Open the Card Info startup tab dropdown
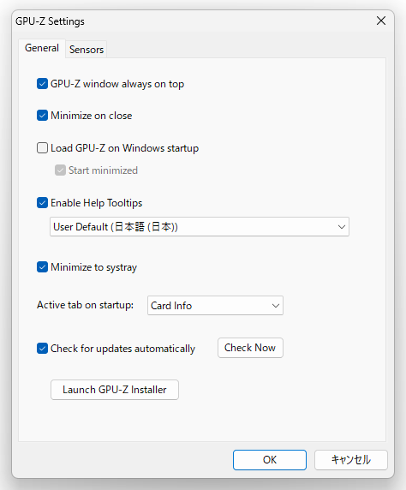This screenshot has height=490, width=406. pyautogui.click(x=215, y=305)
